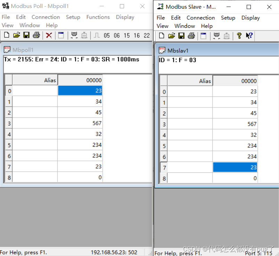Viewport: 279px width, 256px height.
Task: Click New document icon in Modbus Slave toolbar
Action: coord(162,36)
